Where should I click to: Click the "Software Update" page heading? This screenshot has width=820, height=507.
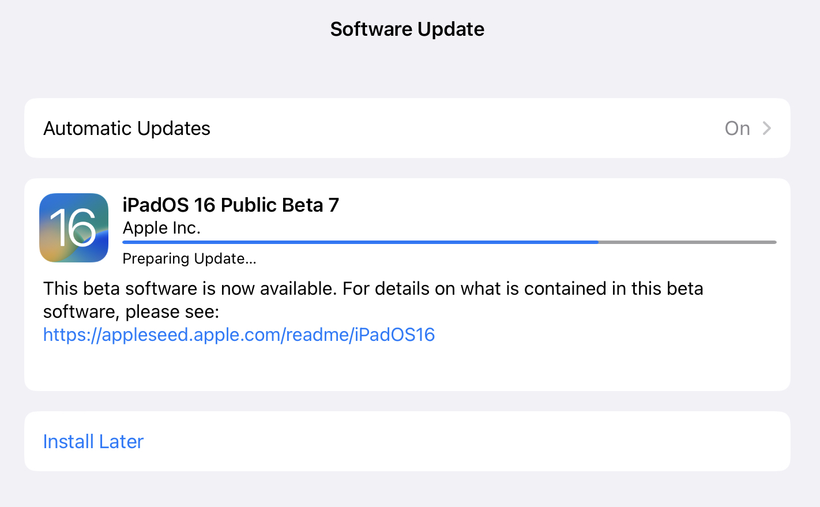[x=407, y=29]
